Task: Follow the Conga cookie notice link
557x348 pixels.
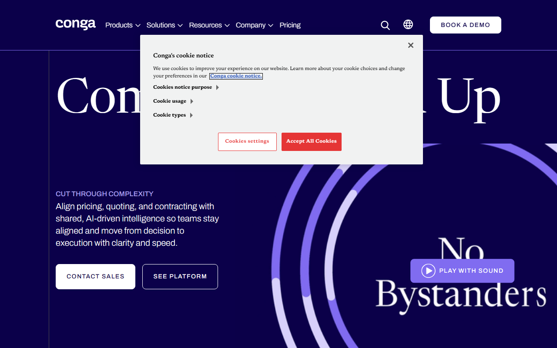Action: pyautogui.click(x=236, y=76)
